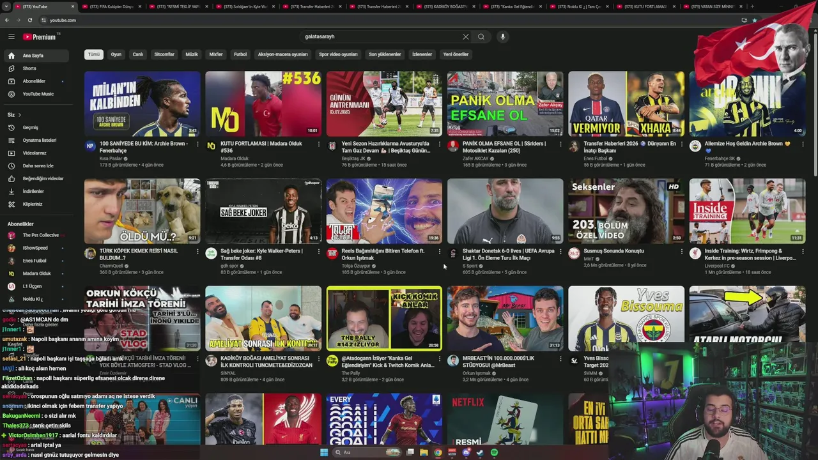818x460 pixels.
Task: Select the Canlı filter chip
Action: pyautogui.click(x=138, y=54)
